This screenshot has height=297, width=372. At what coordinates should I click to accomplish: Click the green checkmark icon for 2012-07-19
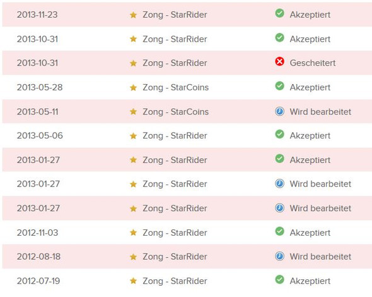point(279,279)
